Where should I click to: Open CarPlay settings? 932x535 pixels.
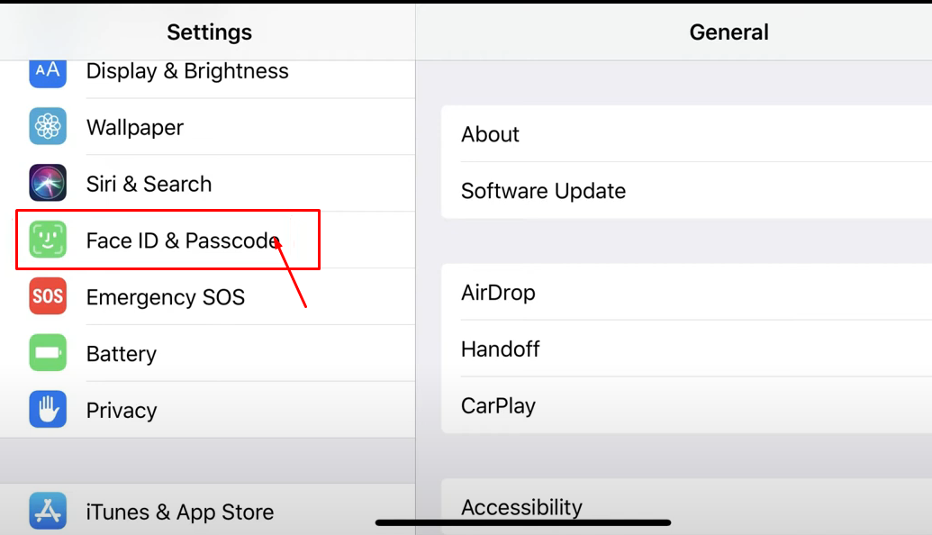(686, 405)
